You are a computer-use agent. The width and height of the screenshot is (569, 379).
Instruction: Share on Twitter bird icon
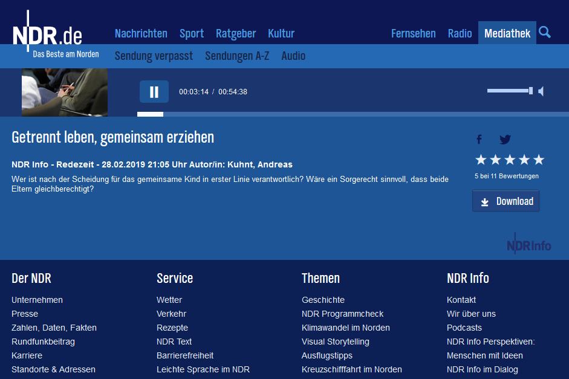click(505, 139)
